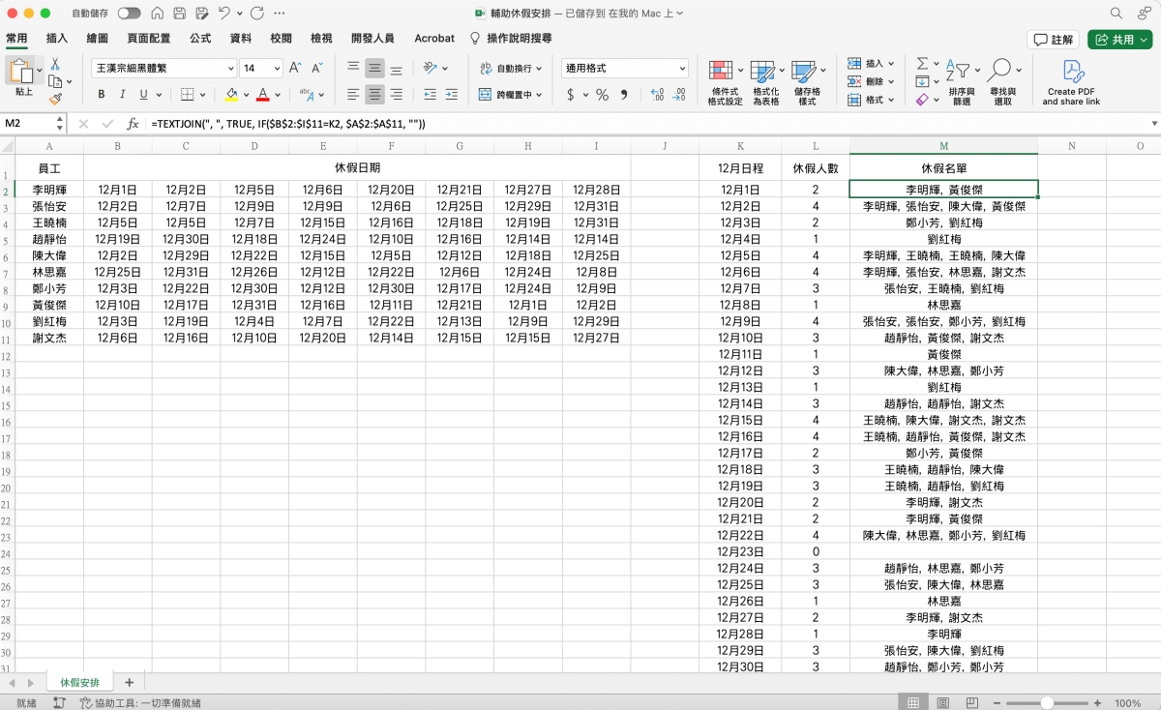Viewport: 1161px width, 710px height.
Task: Click the Insert Function fx icon
Action: tap(134, 124)
